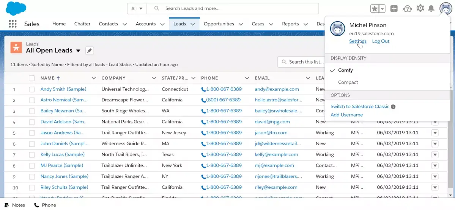Viewport: 455px width, 210px height.
Task: Open the notifications bell icon
Action: [431, 8]
